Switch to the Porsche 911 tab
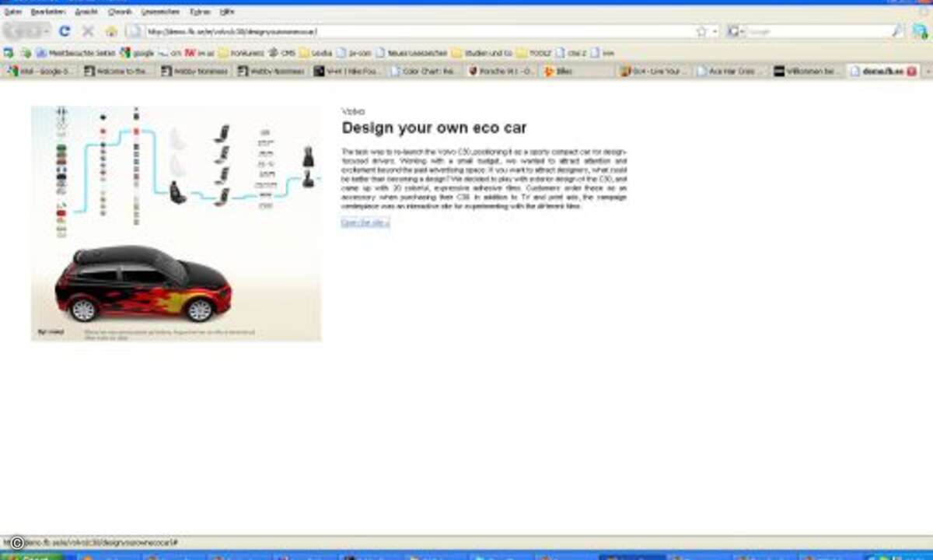The width and height of the screenshot is (933, 560). click(x=501, y=71)
